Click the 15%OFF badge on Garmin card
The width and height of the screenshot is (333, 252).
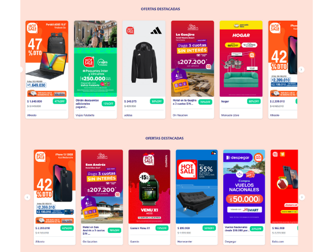(162, 228)
